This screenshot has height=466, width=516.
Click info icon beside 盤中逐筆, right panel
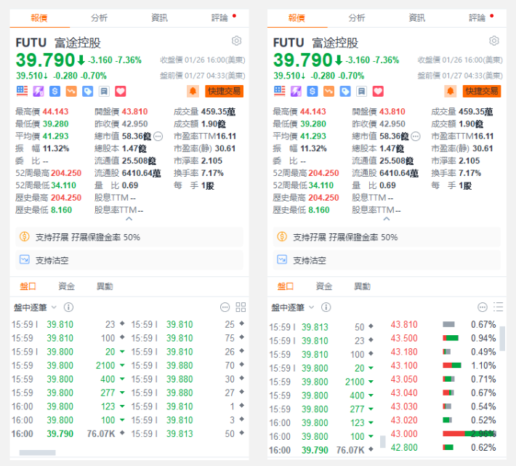[x=326, y=308]
